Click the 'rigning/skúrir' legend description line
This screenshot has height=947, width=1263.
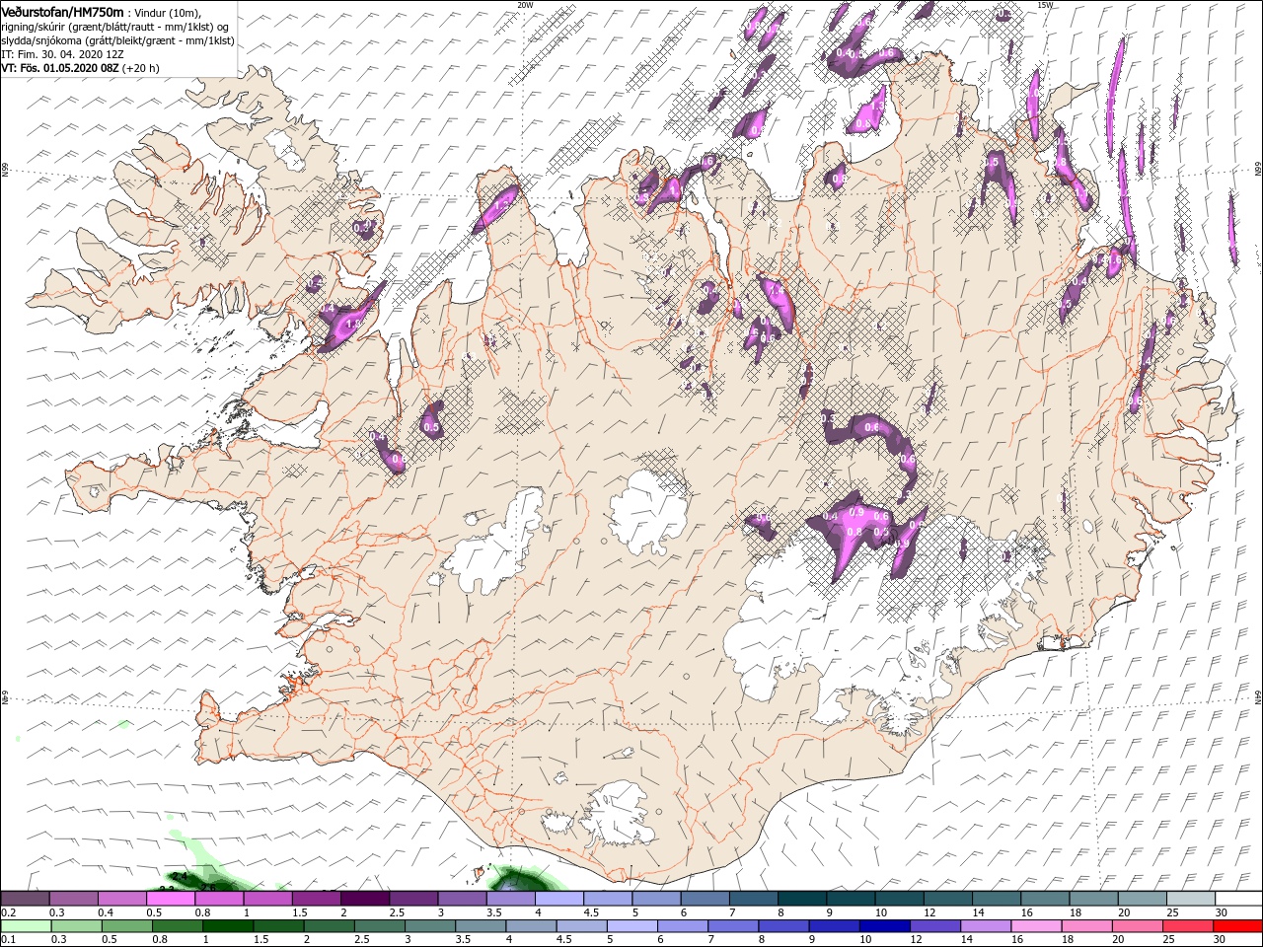click(115, 27)
